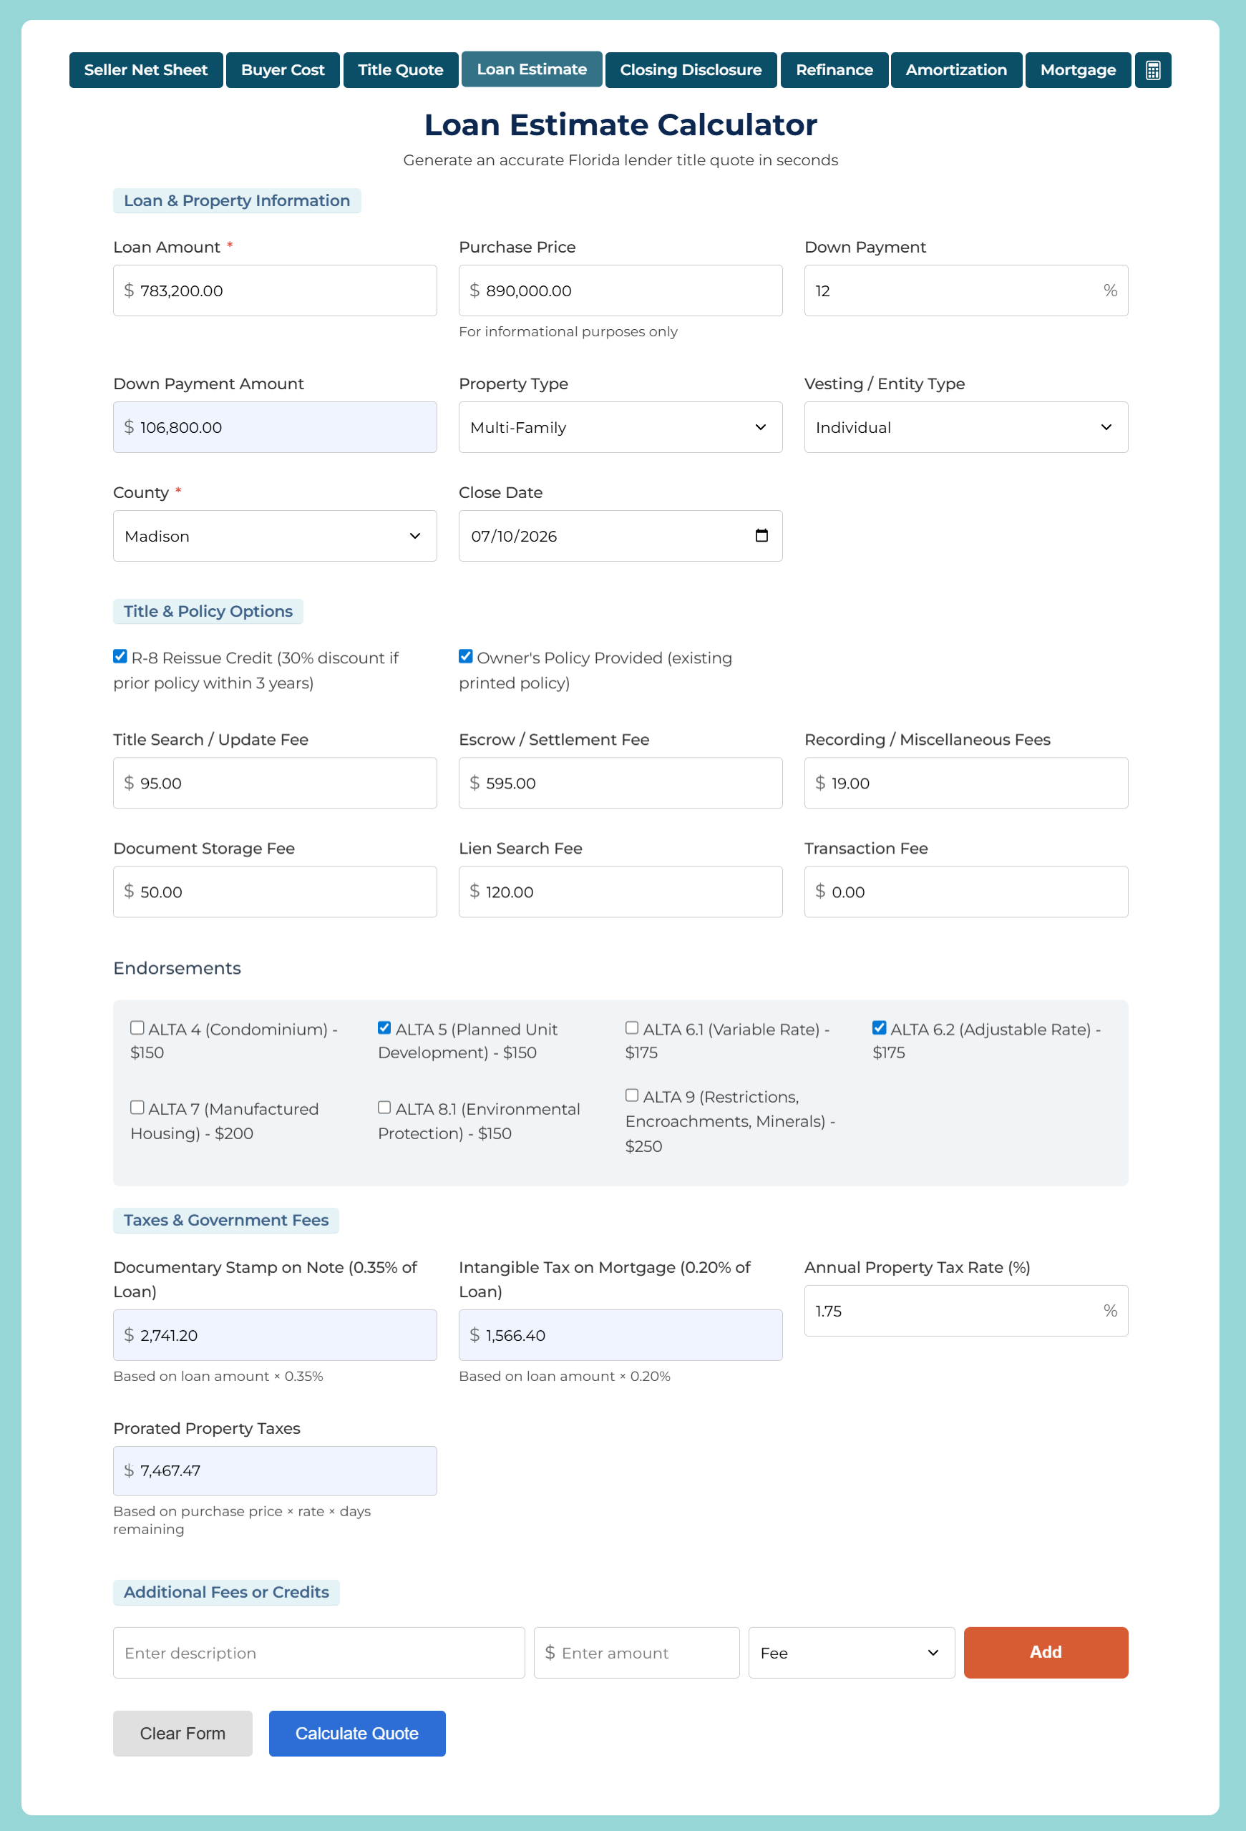This screenshot has height=1831, width=1246.
Task: Focus the Enter description input field
Action: tap(318, 1653)
